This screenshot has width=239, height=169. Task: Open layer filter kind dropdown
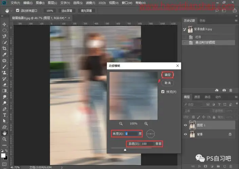(193, 104)
